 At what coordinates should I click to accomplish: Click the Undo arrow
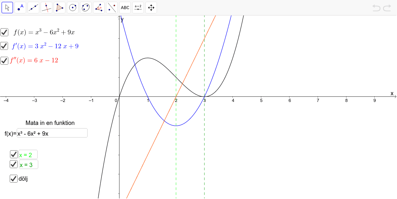(x=376, y=8)
